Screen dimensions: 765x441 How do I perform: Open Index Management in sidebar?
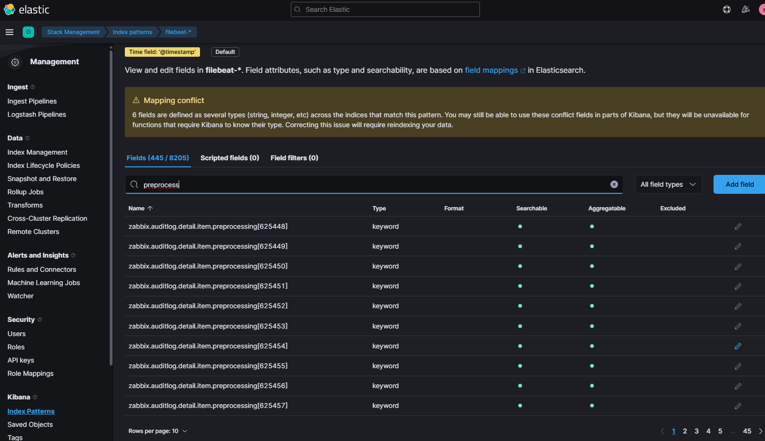click(37, 152)
